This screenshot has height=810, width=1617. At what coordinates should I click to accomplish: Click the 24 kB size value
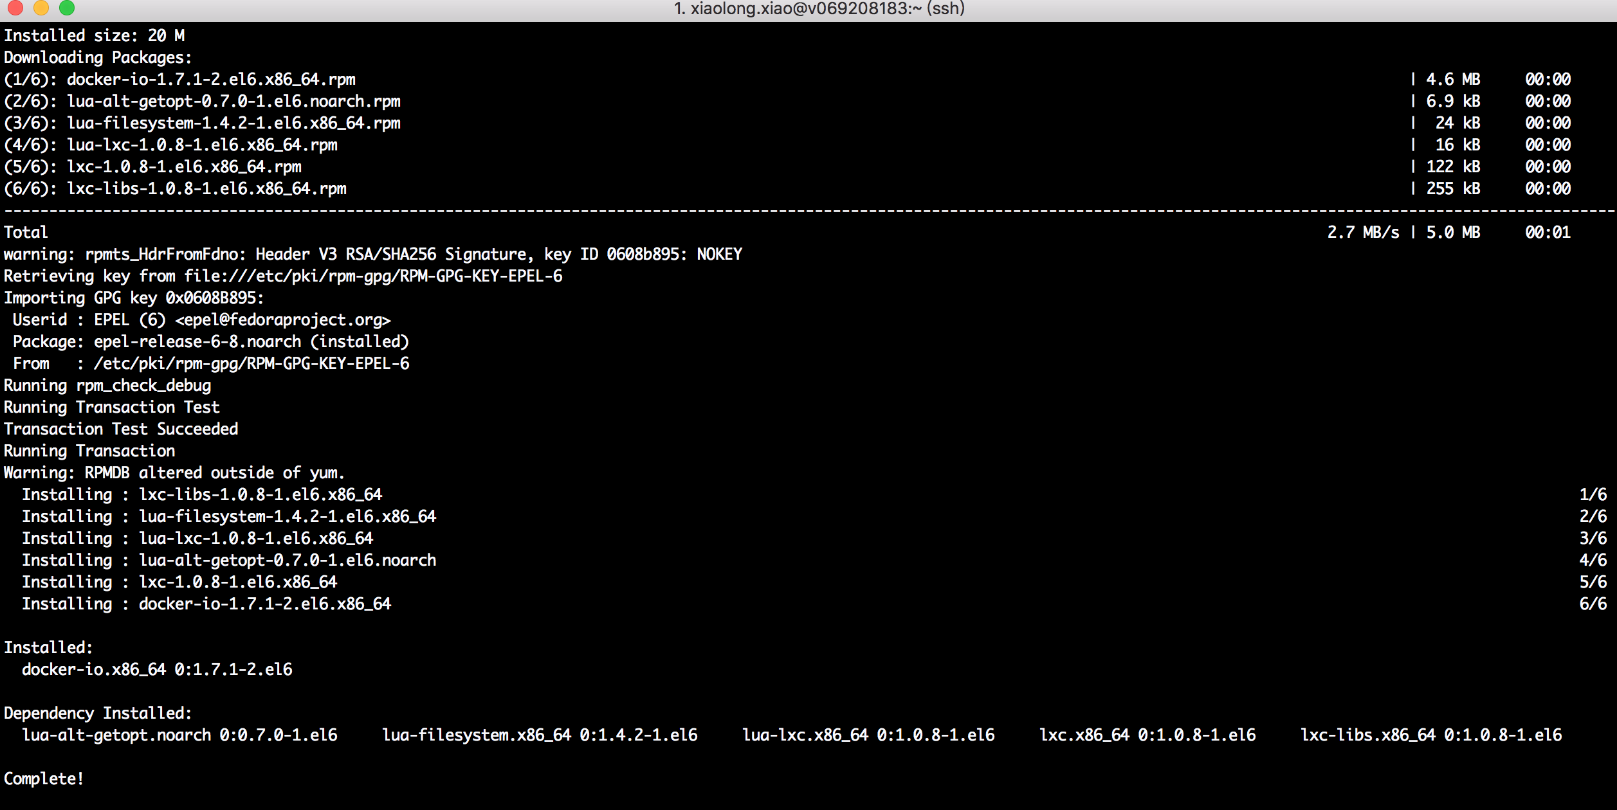click(1457, 123)
